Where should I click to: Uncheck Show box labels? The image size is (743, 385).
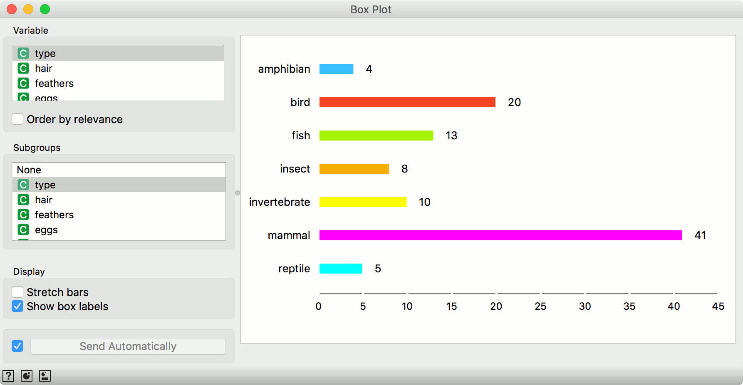18,306
